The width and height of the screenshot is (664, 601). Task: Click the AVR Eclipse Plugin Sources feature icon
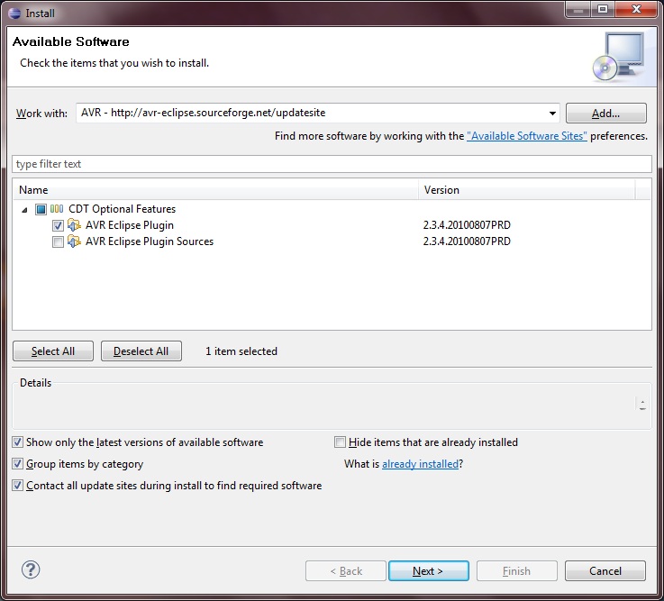tap(74, 241)
